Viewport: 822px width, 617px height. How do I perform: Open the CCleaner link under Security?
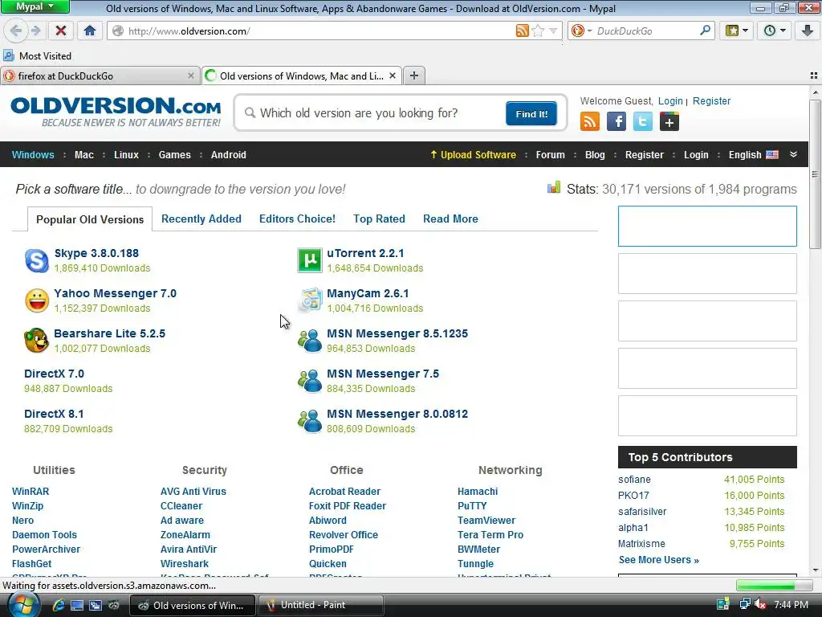[181, 506]
